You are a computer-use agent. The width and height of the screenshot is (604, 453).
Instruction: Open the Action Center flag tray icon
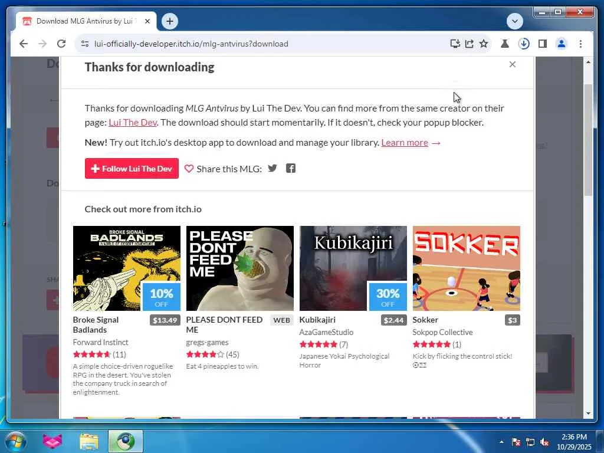click(516, 442)
